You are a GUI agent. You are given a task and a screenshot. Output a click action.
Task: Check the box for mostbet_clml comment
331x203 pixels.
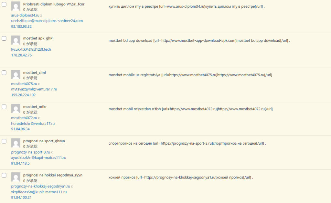(x=4, y=73)
